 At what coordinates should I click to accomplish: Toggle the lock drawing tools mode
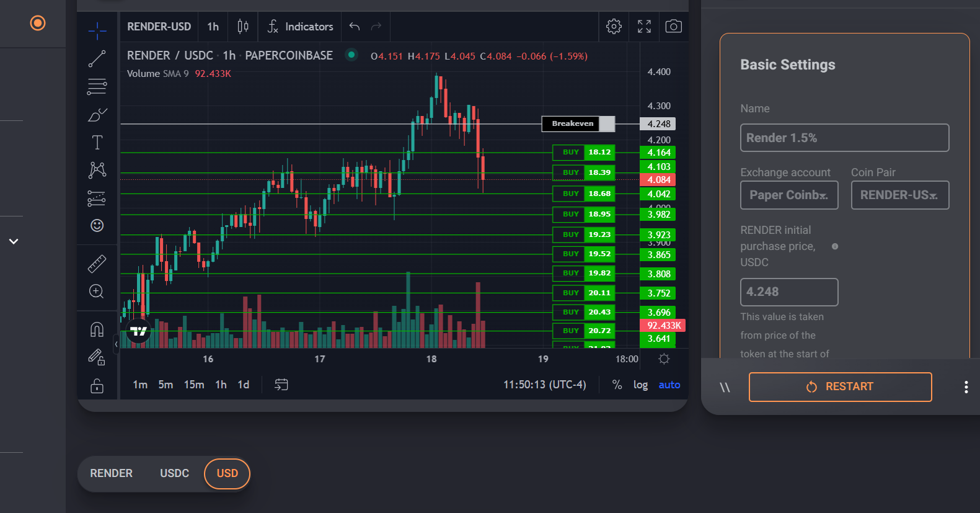coord(97,357)
